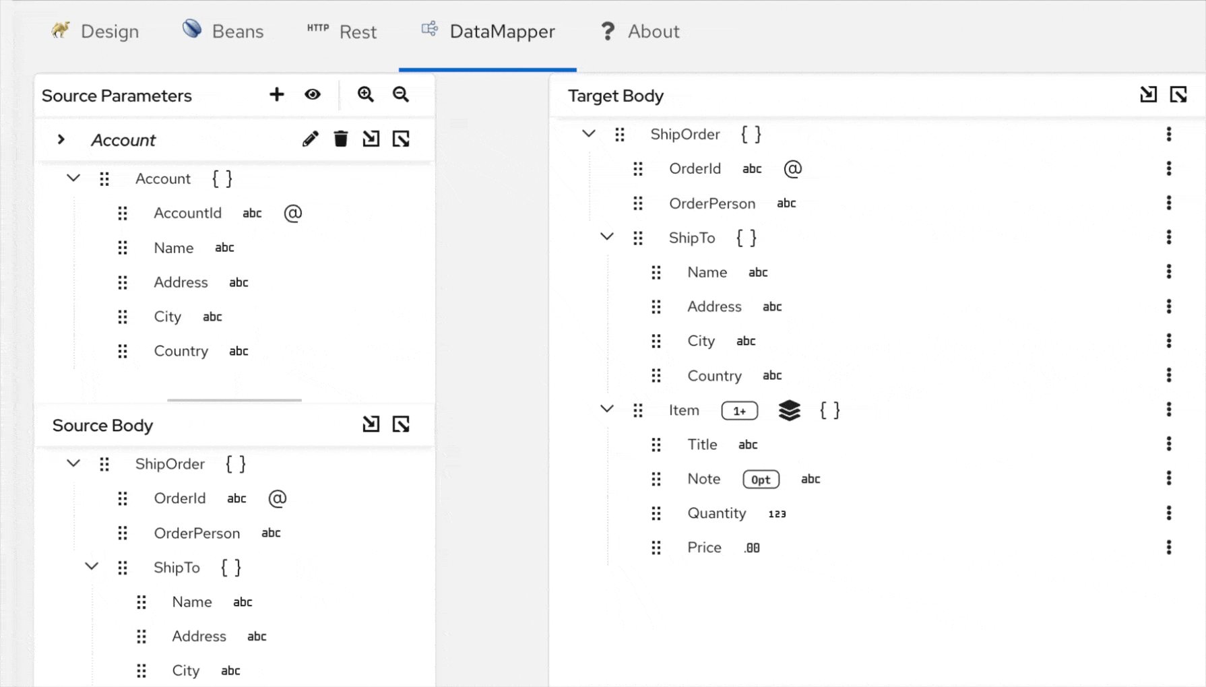Collapse source ShipTo node
This screenshot has height=687, width=1206.
92,566
